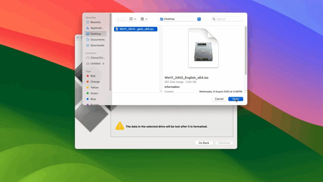Click the Information heading in preview
323x182 pixels.
point(172,87)
